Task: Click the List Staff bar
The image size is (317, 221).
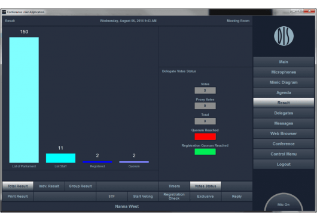Action: 60,158
